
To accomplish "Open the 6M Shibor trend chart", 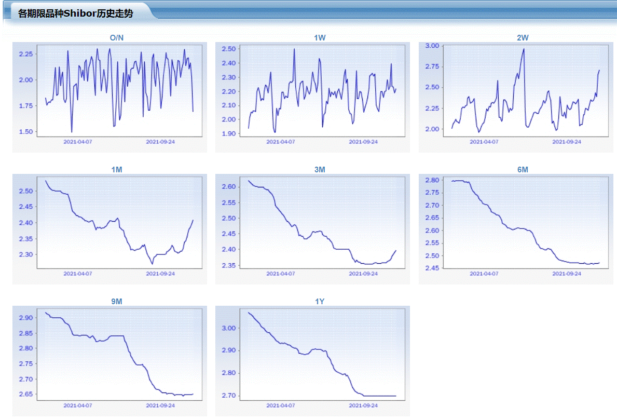I will click(x=516, y=229).
